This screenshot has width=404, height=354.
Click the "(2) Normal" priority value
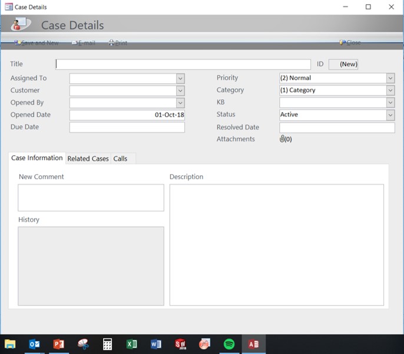click(x=296, y=78)
